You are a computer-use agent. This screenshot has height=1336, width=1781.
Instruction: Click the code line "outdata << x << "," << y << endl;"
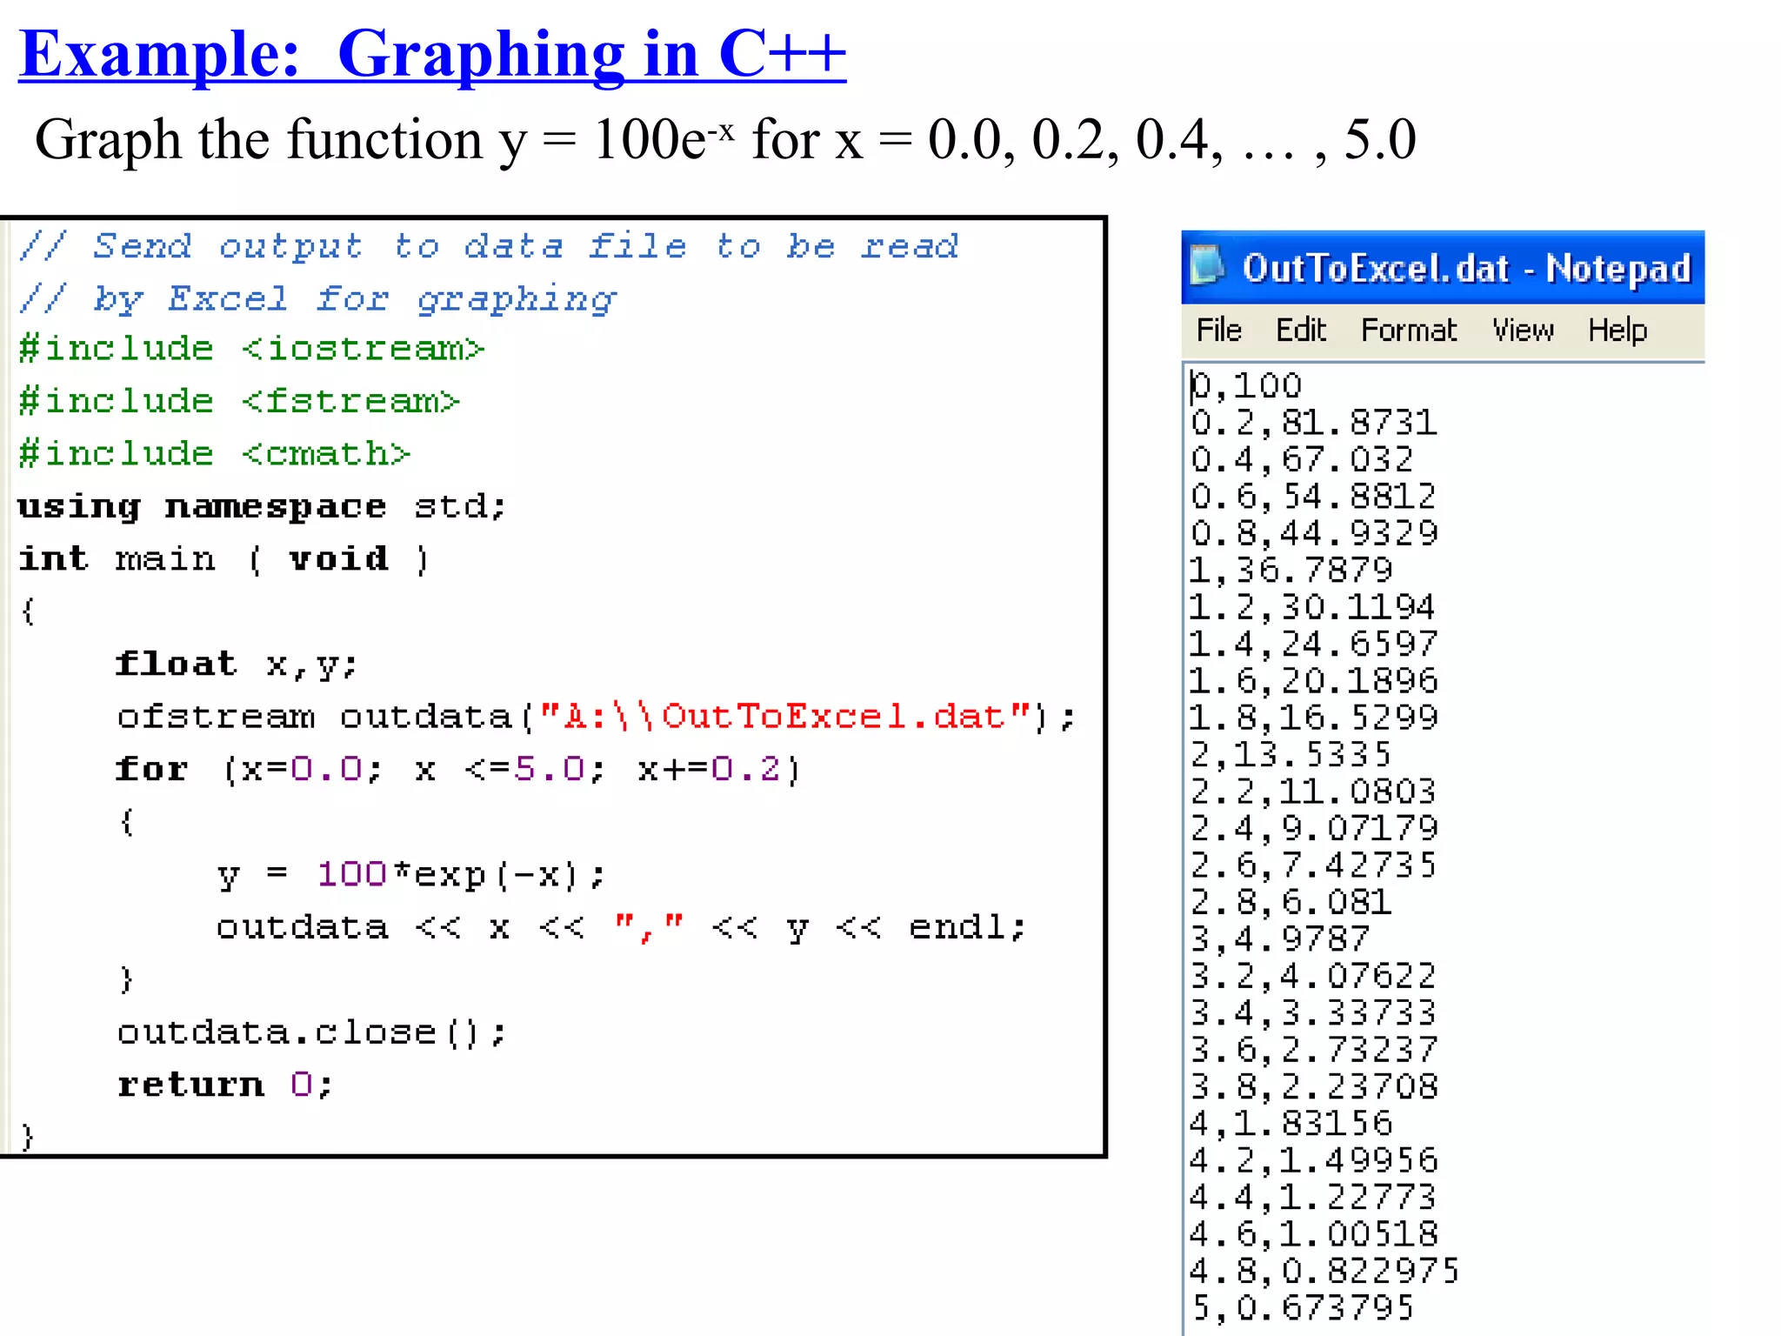coord(622,928)
